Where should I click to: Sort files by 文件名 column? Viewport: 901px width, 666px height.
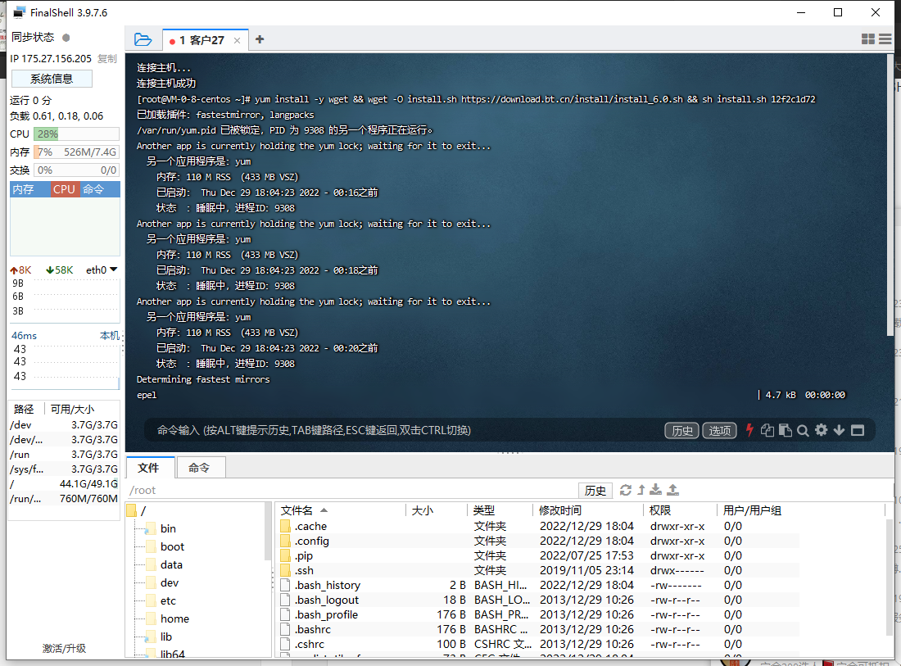(x=342, y=510)
